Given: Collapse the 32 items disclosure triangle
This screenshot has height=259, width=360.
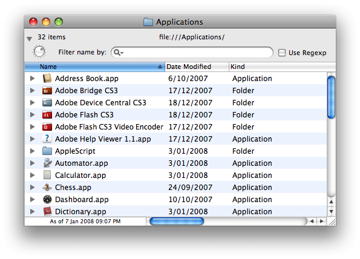Looking at the screenshot, I should (29, 39).
